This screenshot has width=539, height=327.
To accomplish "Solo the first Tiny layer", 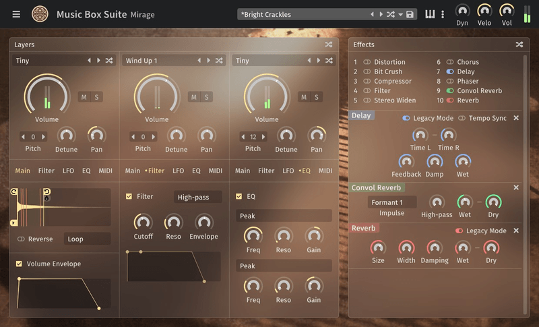I will click(96, 97).
